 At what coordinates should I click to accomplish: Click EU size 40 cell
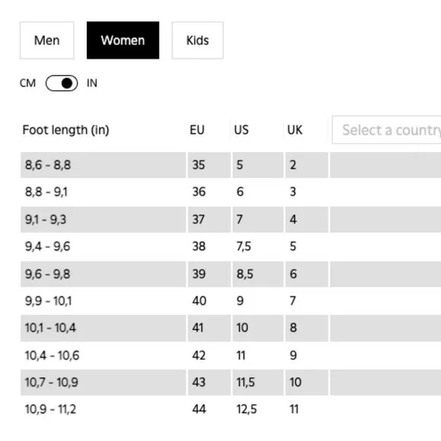coord(209,301)
